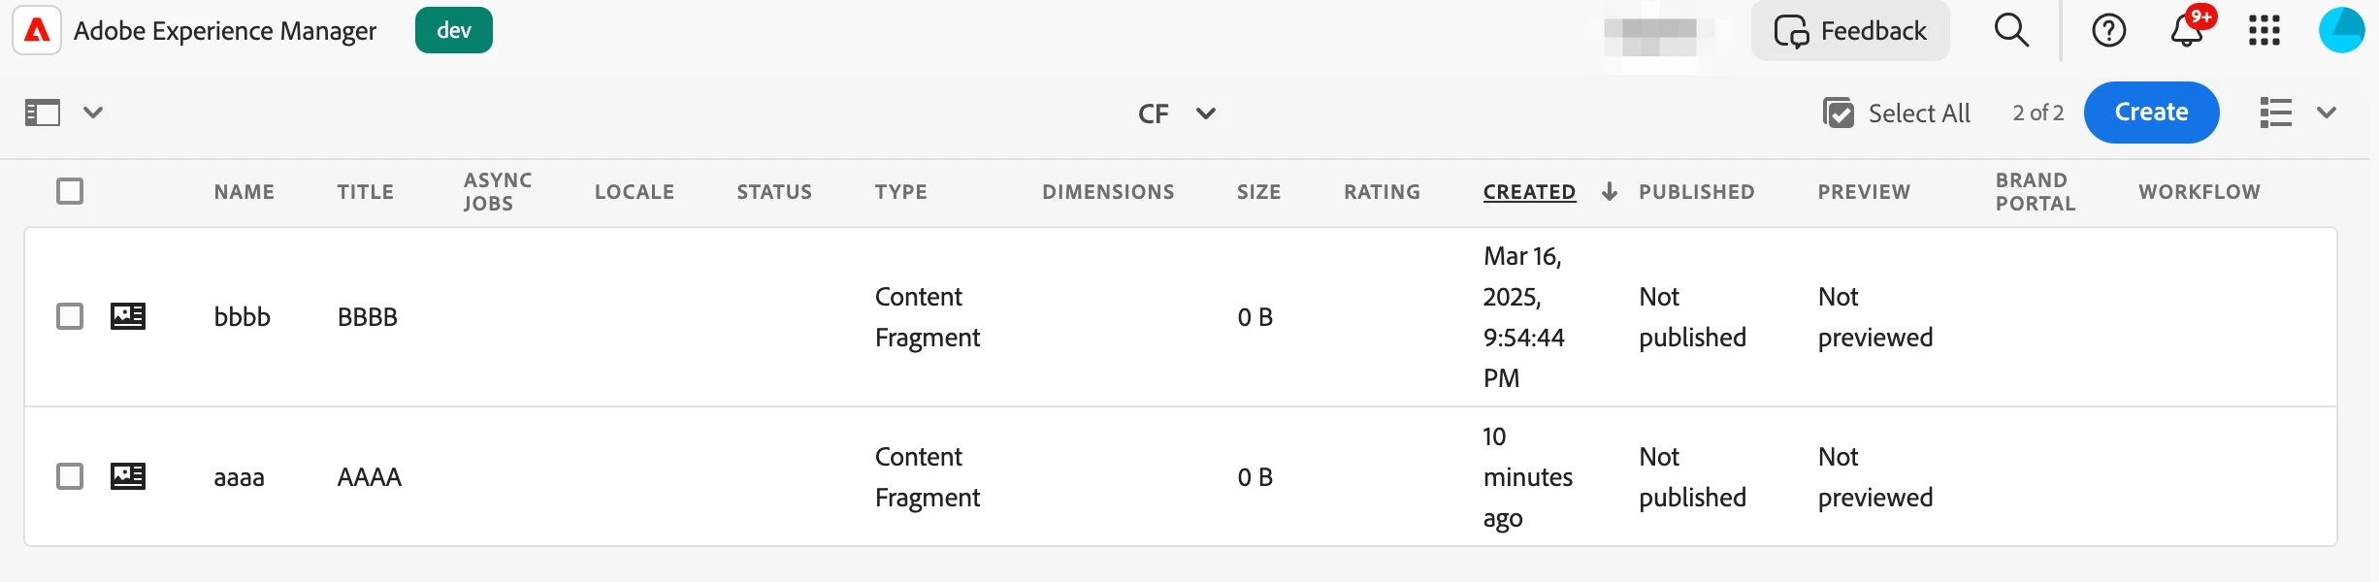Viewport: 2379px width, 582px height.
Task: Click the list view icon
Action: click(x=2275, y=113)
